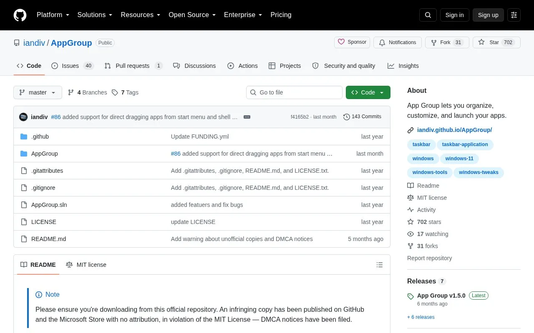534x333 pixels.
Task: Switch to MIT license tab in README panel
Action: click(86, 265)
